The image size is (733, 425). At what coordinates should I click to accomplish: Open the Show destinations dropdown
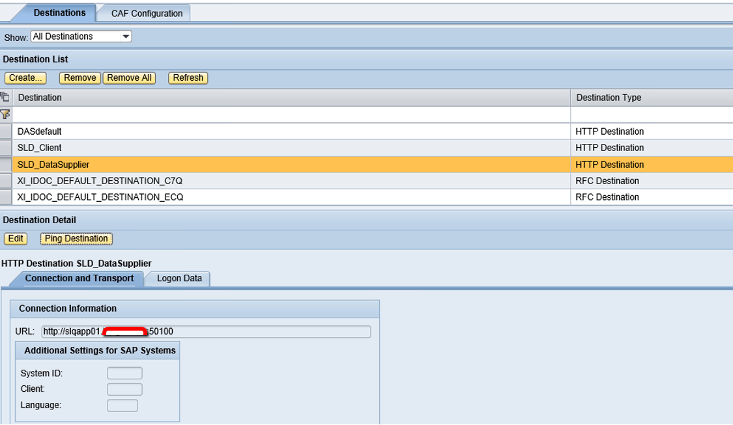(x=81, y=36)
